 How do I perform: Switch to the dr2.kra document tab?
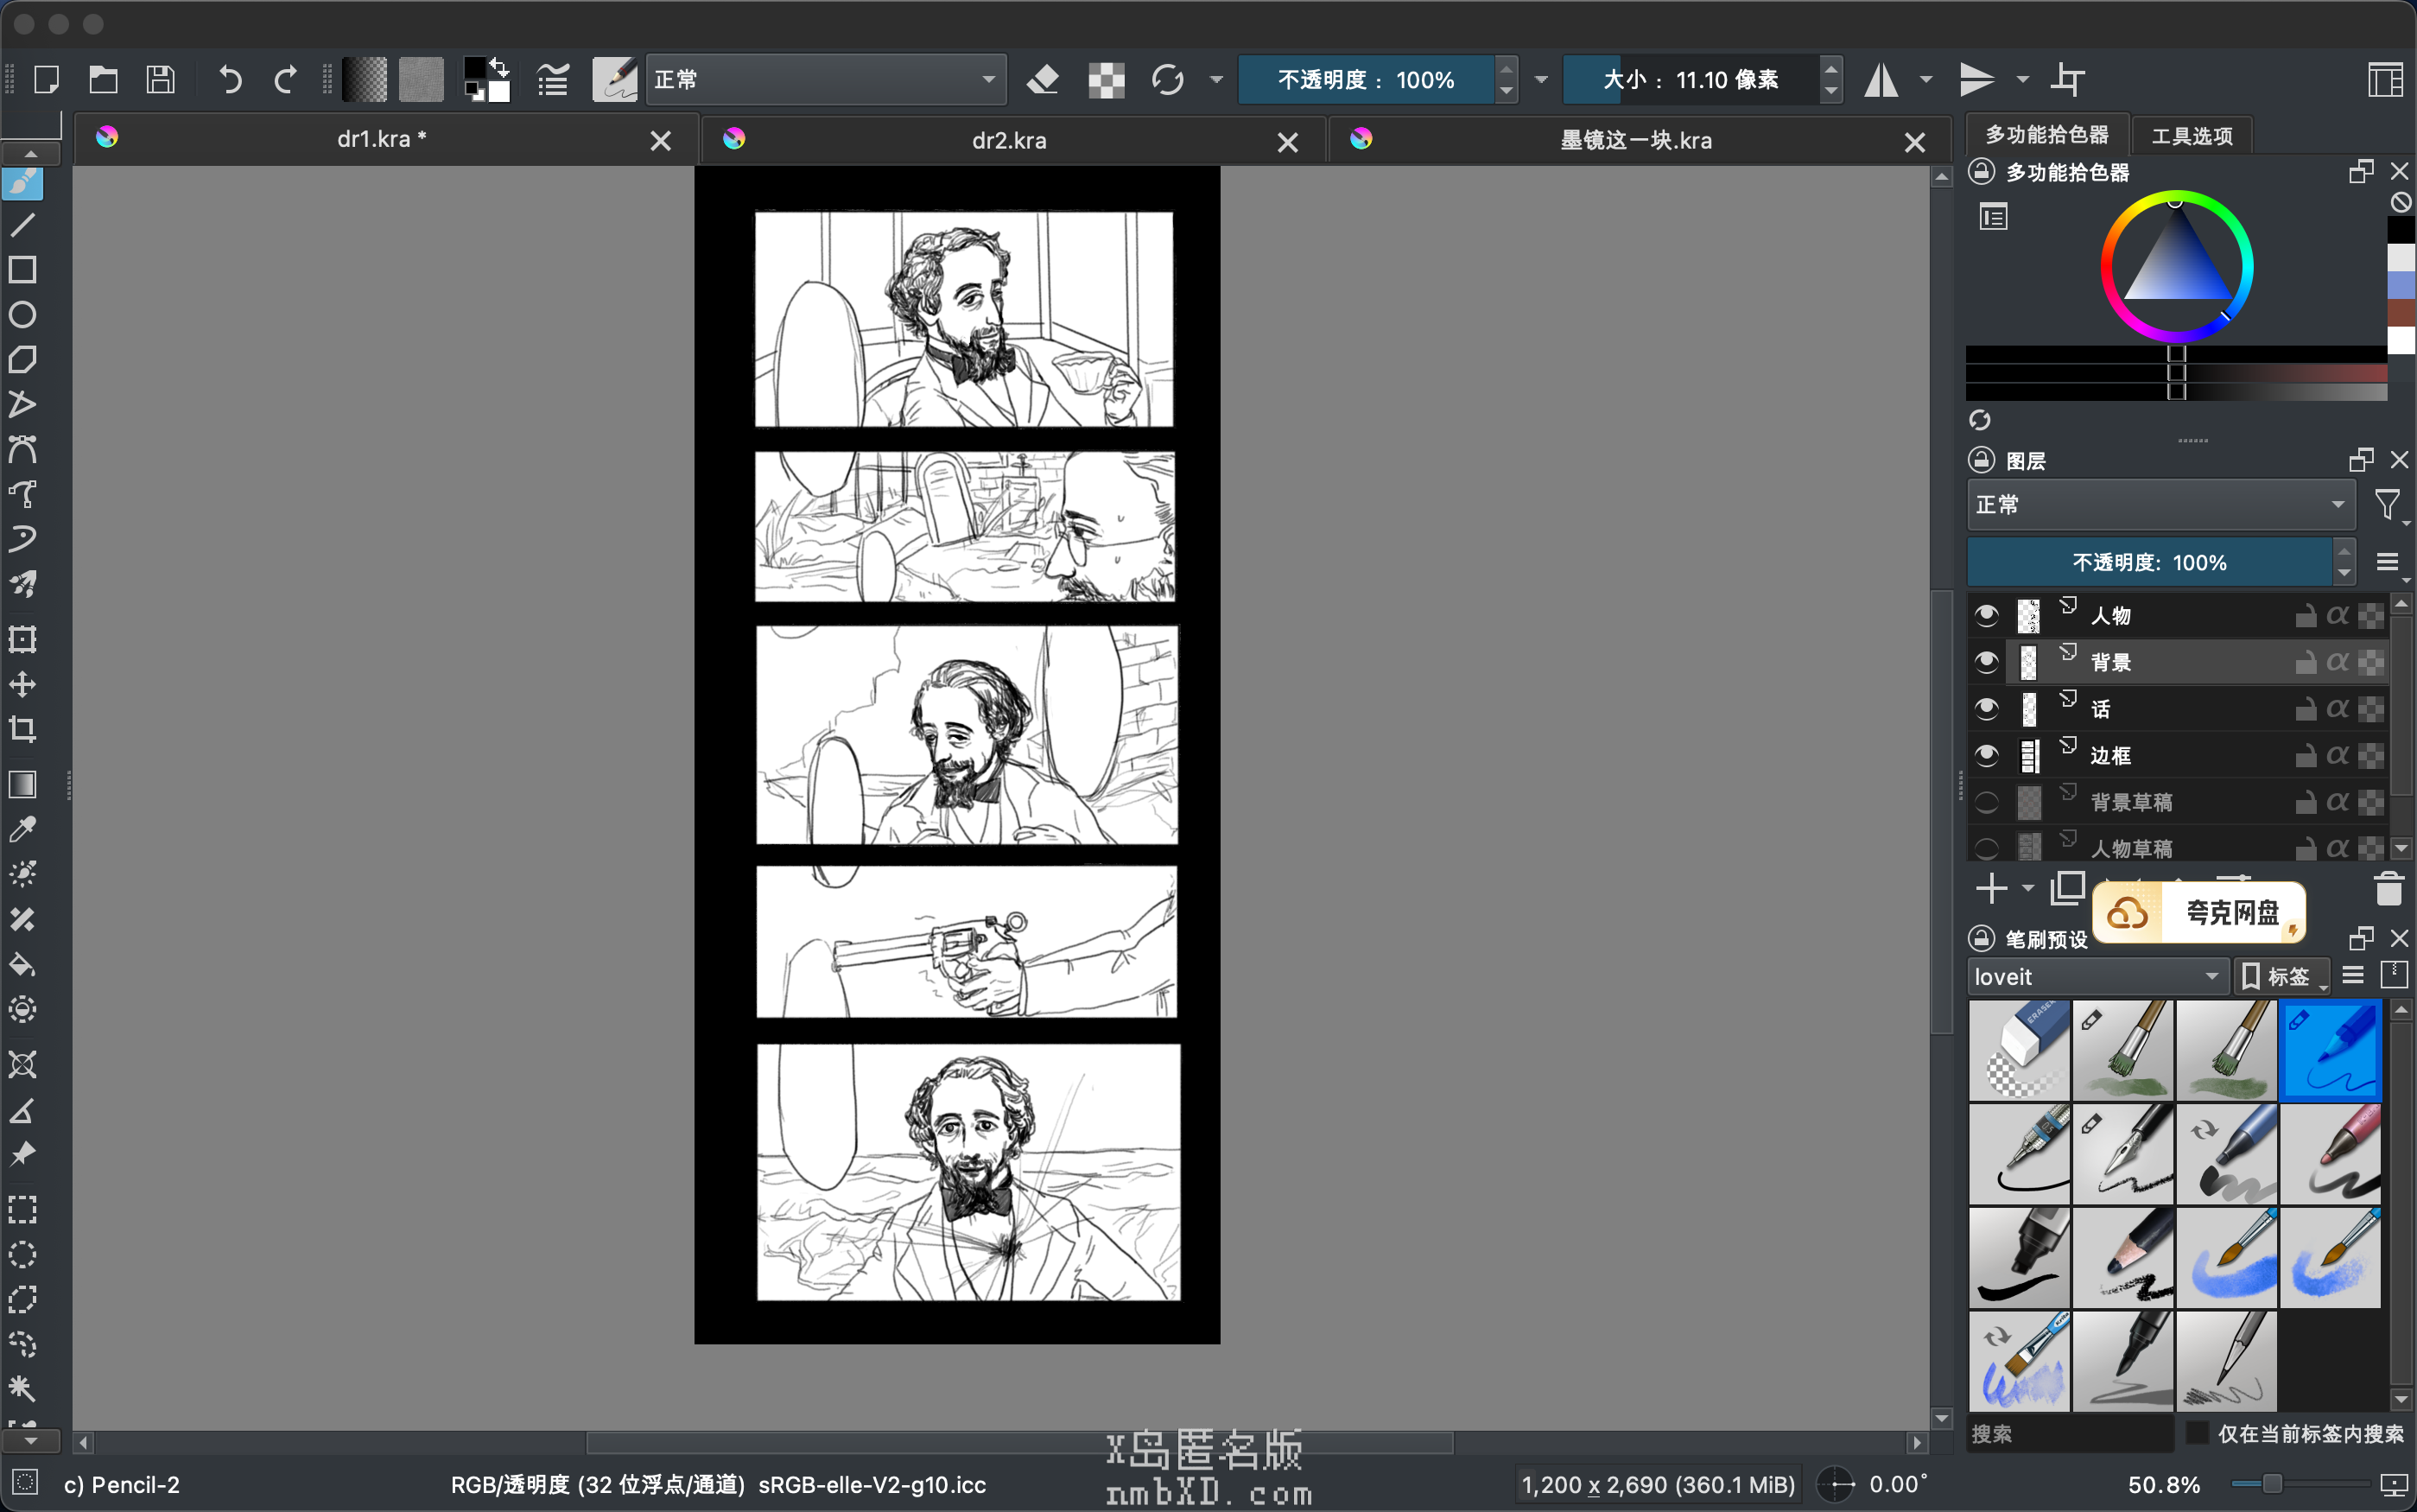[x=1009, y=141]
